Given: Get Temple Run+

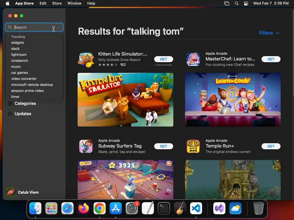Looking at the screenshot, I should [271, 146].
